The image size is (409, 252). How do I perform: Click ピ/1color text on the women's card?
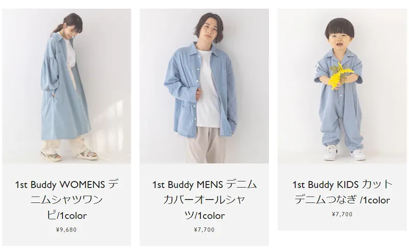(67, 216)
